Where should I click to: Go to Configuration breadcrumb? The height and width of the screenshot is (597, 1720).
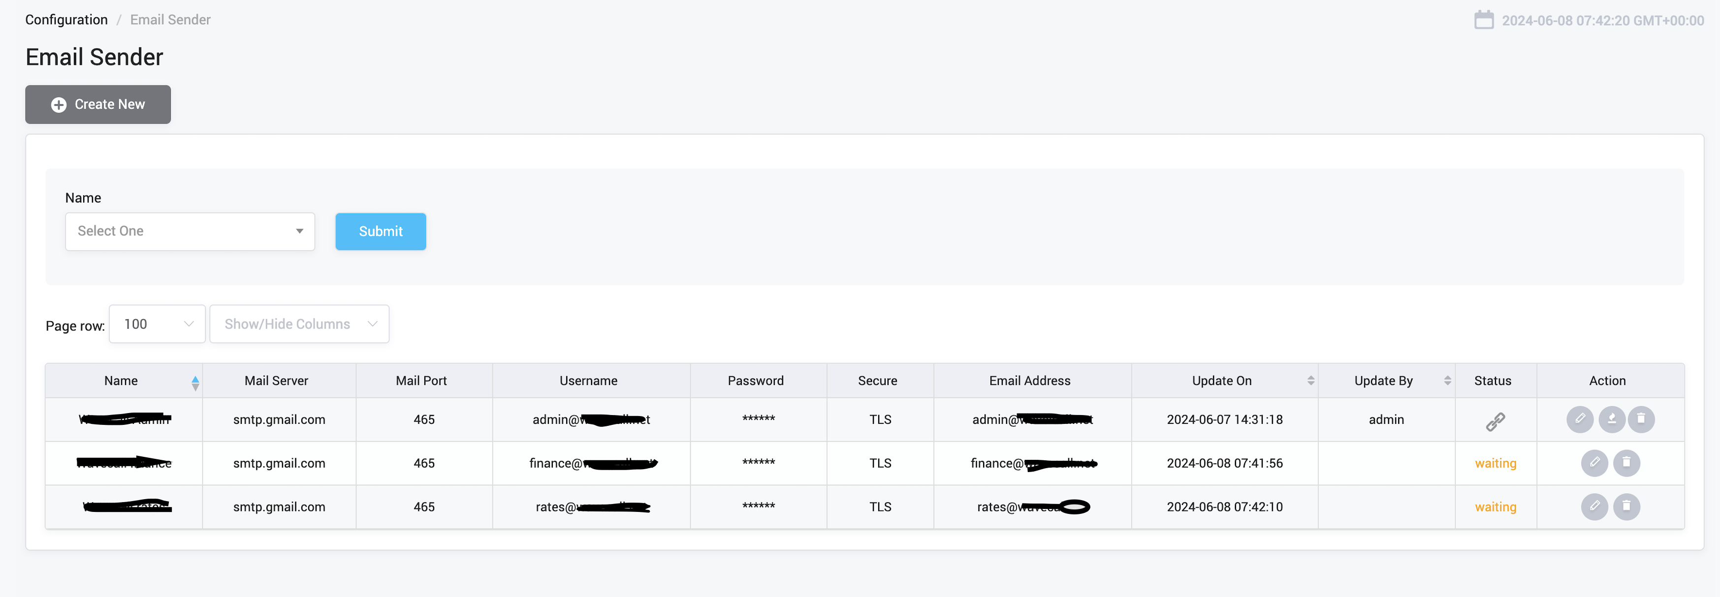[x=66, y=20]
